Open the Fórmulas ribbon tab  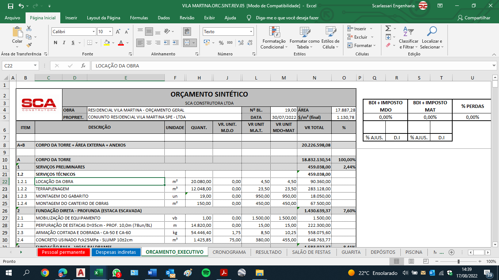pos(139,18)
